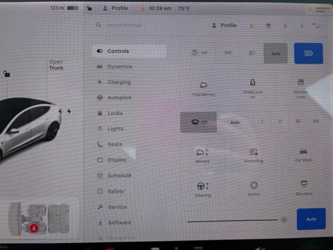Screen dimensions: 333x250
Task: Tap download icon in settings header
Action: point(252,26)
